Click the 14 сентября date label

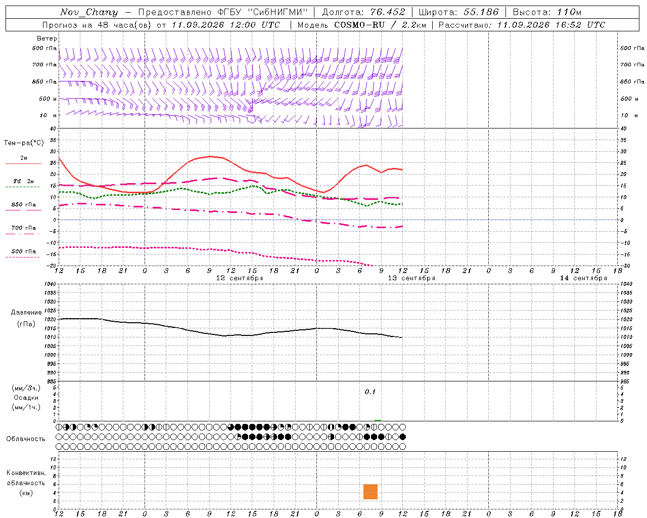[x=583, y=278]
